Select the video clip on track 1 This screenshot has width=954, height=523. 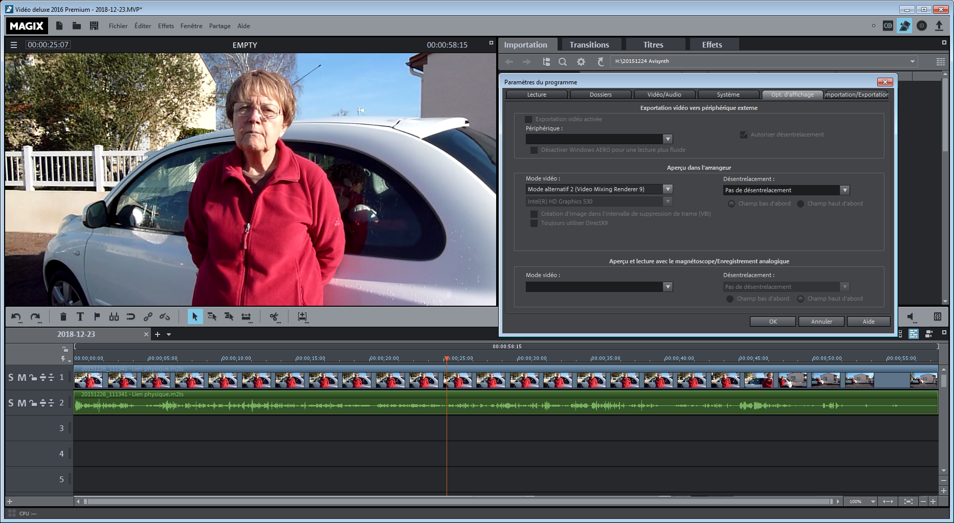pos(505,377)
